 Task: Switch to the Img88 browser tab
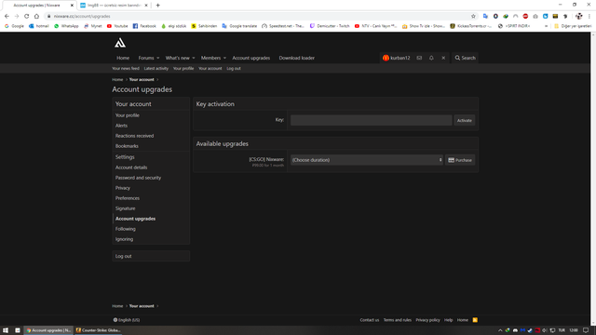click(x=114, y=6)
